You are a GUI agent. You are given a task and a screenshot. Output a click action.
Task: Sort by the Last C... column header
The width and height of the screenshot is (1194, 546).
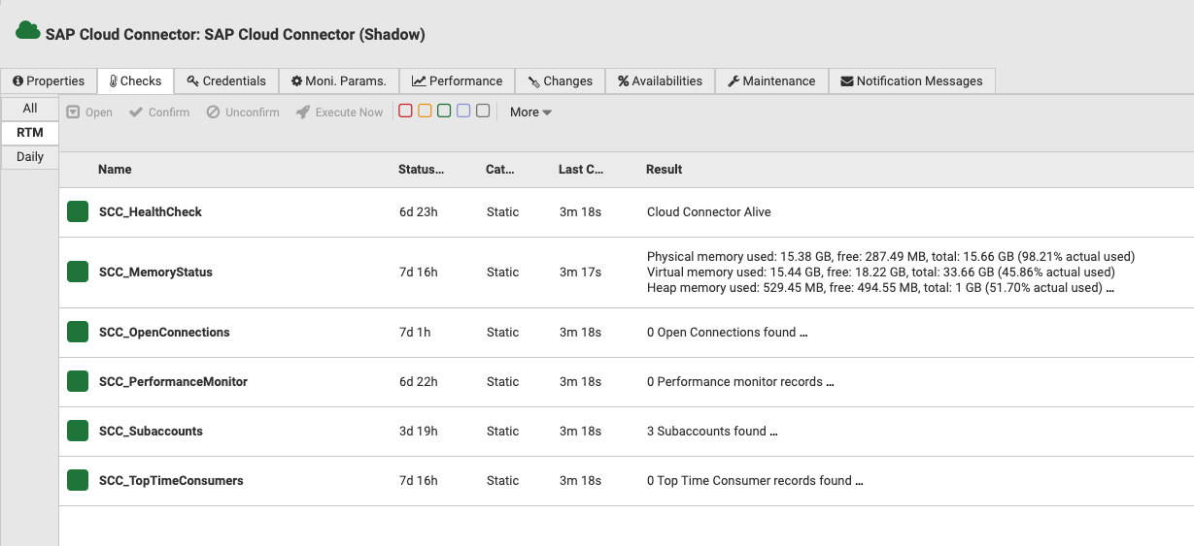pos(581,170)
